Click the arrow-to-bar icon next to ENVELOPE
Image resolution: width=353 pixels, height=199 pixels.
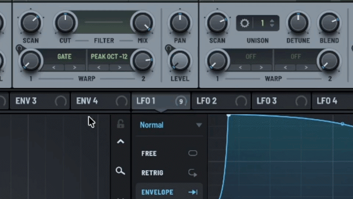coord(193,192)
